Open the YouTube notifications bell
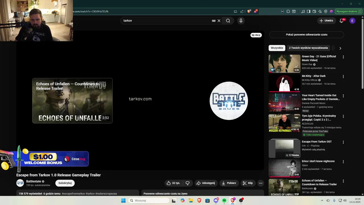 pyautogui.click(x=342, y=21)
